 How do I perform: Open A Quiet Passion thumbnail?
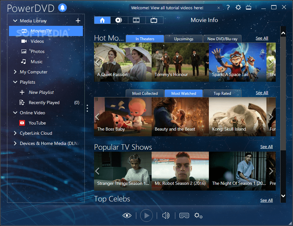123,62
